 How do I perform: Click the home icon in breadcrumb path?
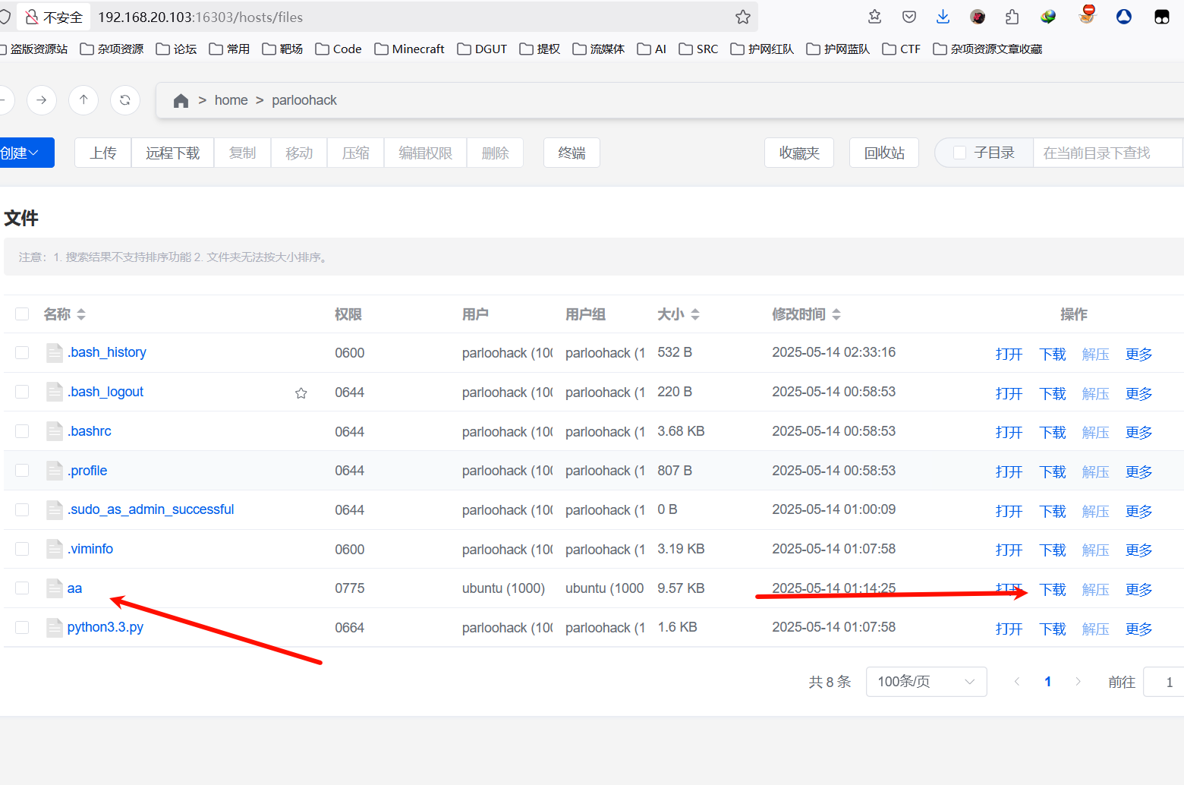[181, 101]
